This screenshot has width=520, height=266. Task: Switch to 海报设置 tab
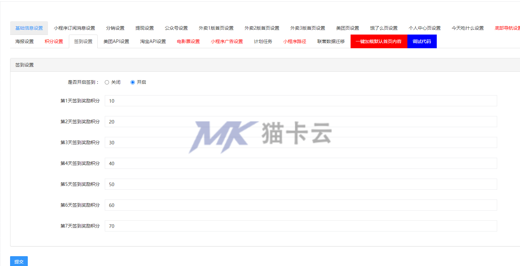24,41
